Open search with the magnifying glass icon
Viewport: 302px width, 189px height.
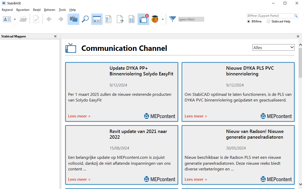pos(85,19)
